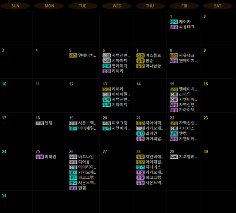Open the 청약 아이패밀.. entry on the 19th
The image size is (236, 213).
pyautogui.click(x=83, y=128)
